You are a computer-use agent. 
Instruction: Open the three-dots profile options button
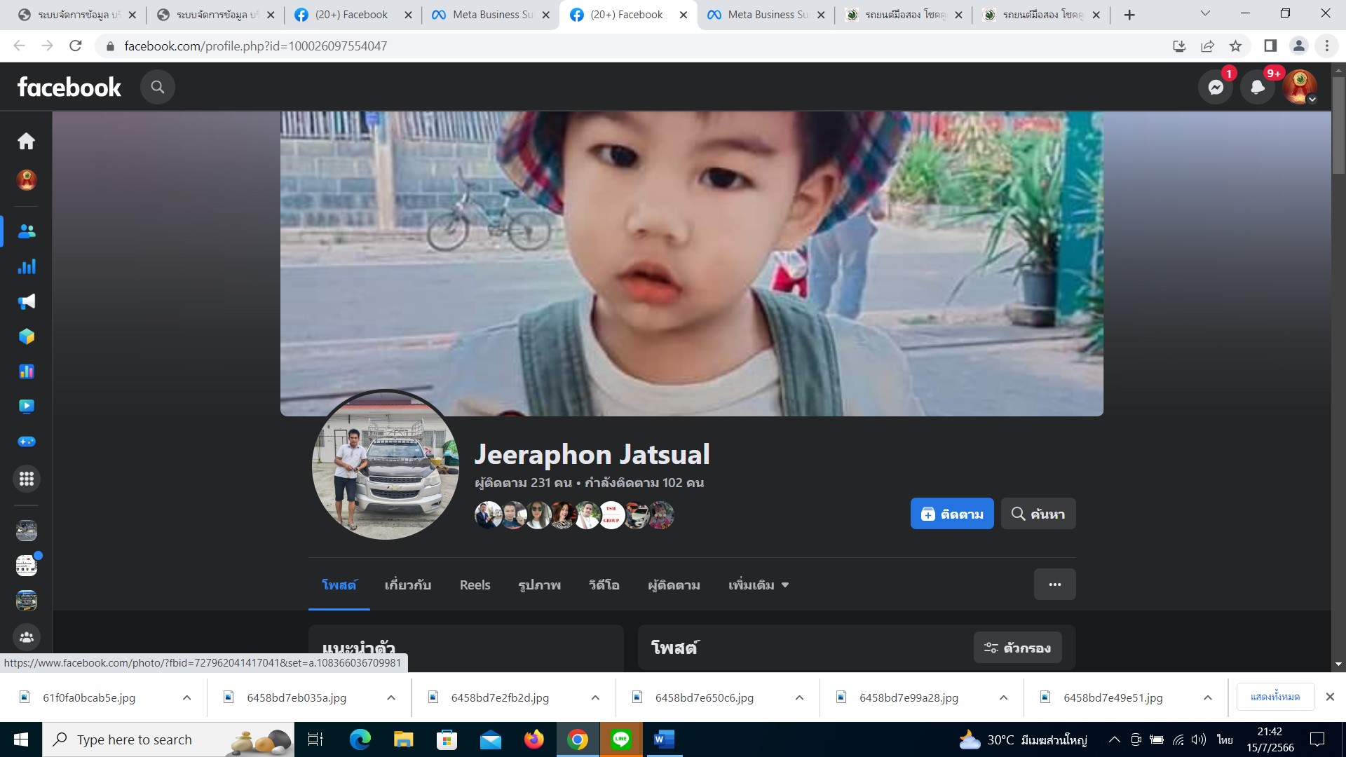1054,585
